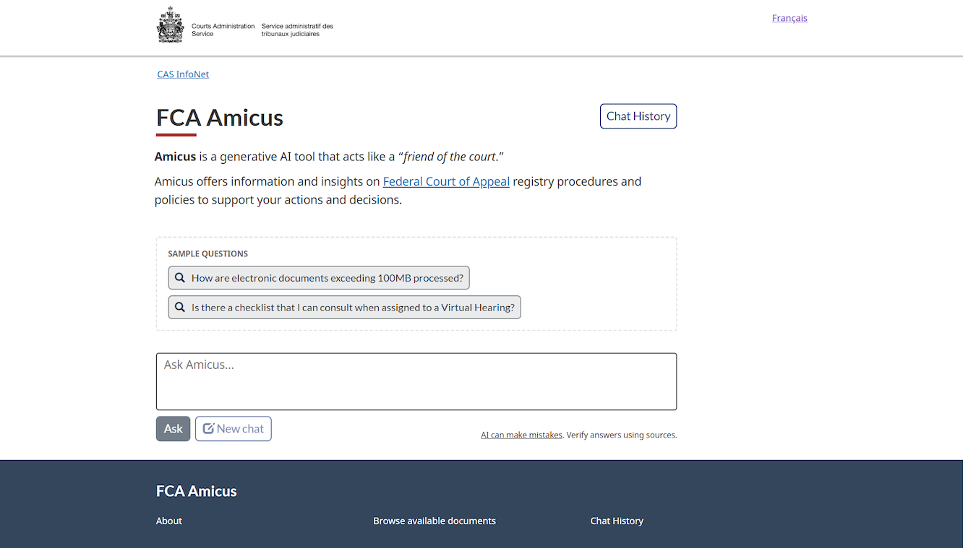Select sample question about documents exceeding 100MB
Viewport: 963px width, 548px height.
(327, 278)
